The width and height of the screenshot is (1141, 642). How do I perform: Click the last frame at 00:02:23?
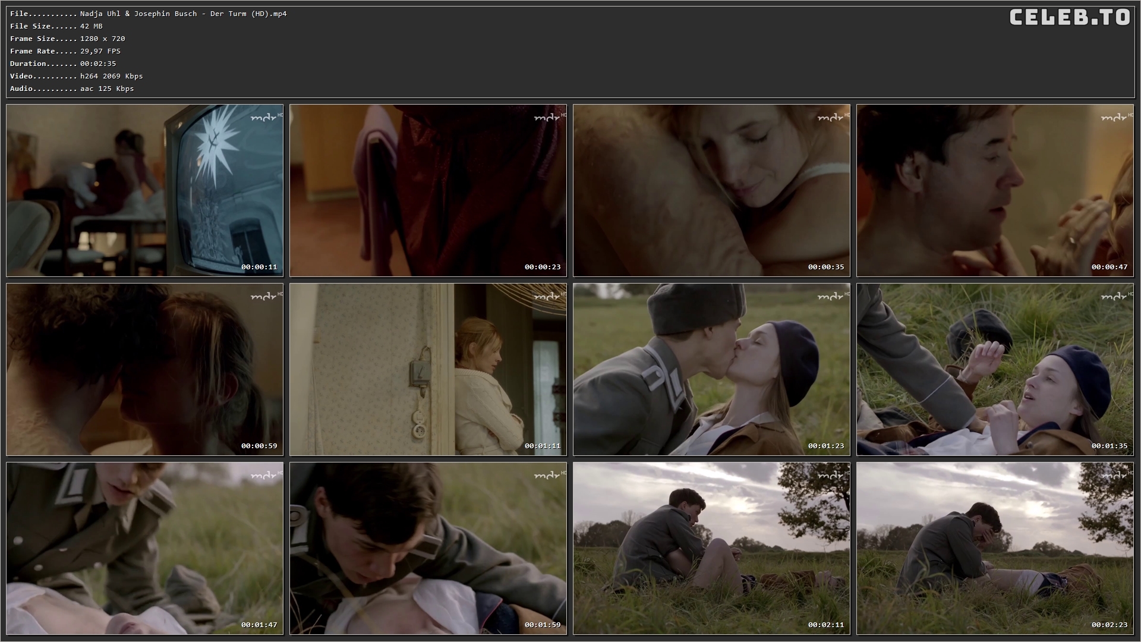(995, 548)
